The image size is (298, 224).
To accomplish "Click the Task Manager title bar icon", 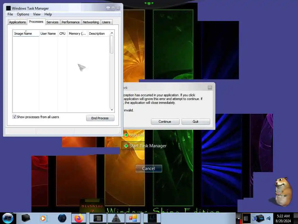I will pos(8,8).
